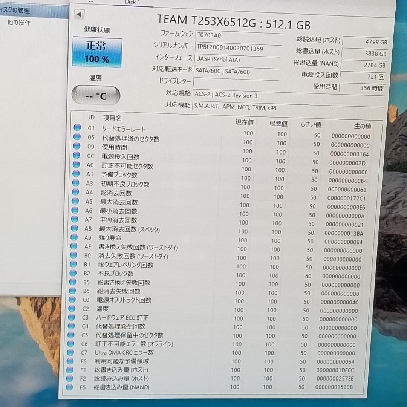Click the 正常 100 % health status button
The width and height of the screenshot is (407, 407).
point(97,52)
